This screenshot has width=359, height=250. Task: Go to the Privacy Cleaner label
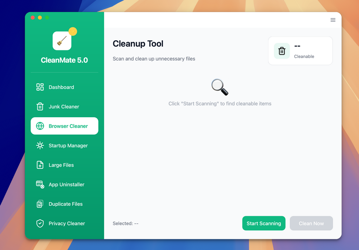[x=67, y=224]
